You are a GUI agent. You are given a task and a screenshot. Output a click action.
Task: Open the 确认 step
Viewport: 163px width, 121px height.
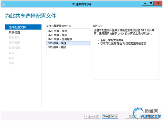tap(11, 58)
